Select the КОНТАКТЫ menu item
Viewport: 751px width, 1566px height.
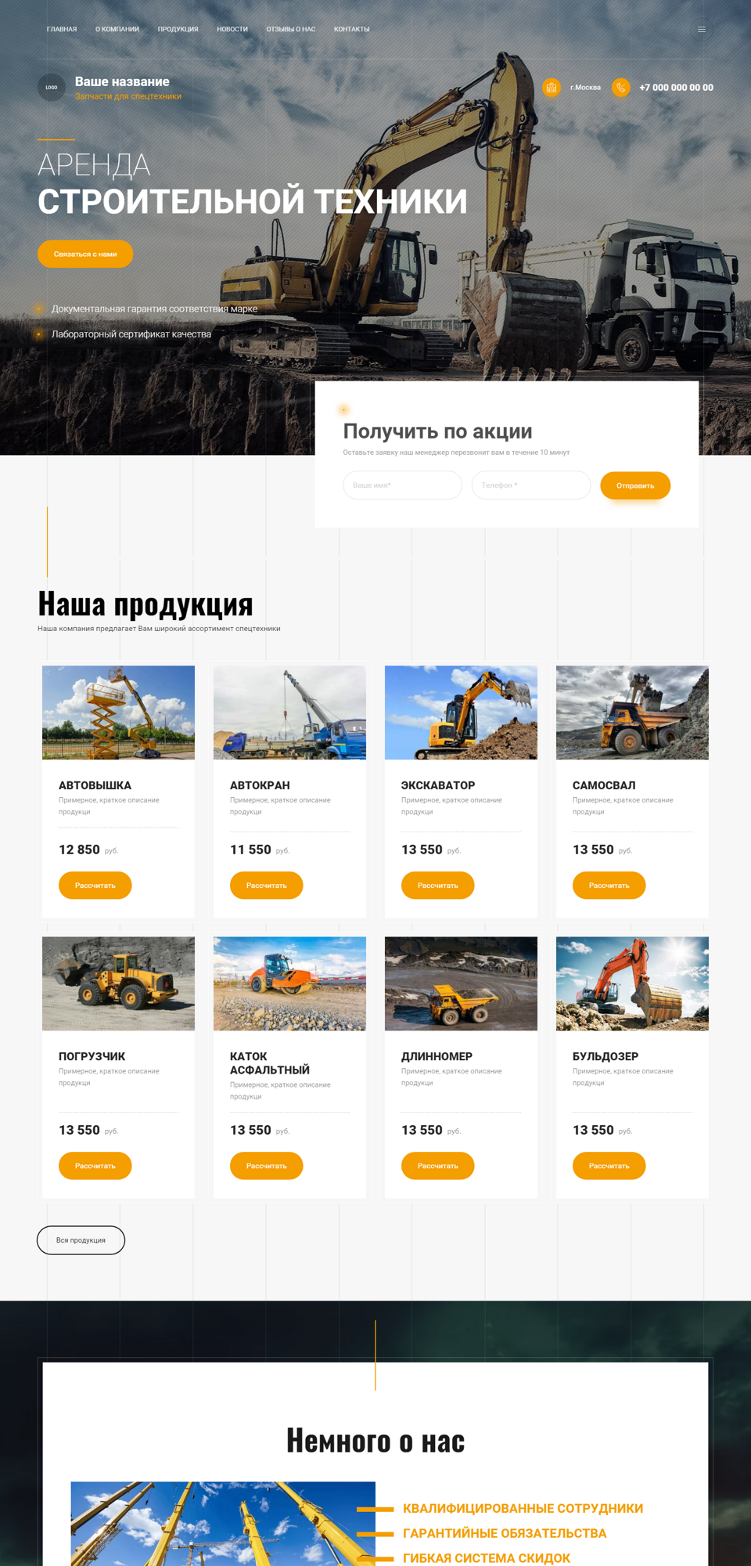[x=352, y=29]
